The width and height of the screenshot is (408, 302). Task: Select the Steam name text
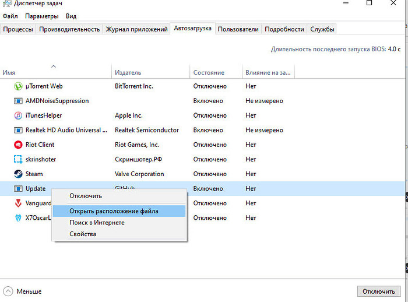click(34, 174)
